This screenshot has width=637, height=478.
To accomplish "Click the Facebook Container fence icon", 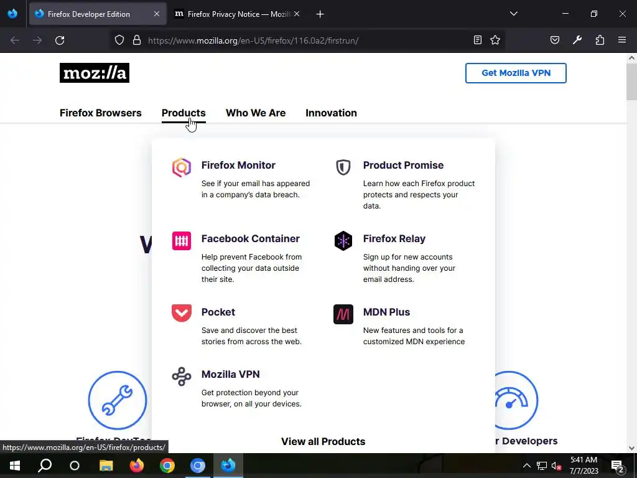I will [x=181, y=241].
